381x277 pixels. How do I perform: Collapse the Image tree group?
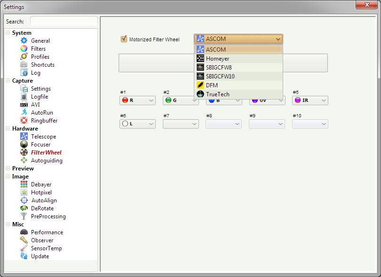point(8,177)
